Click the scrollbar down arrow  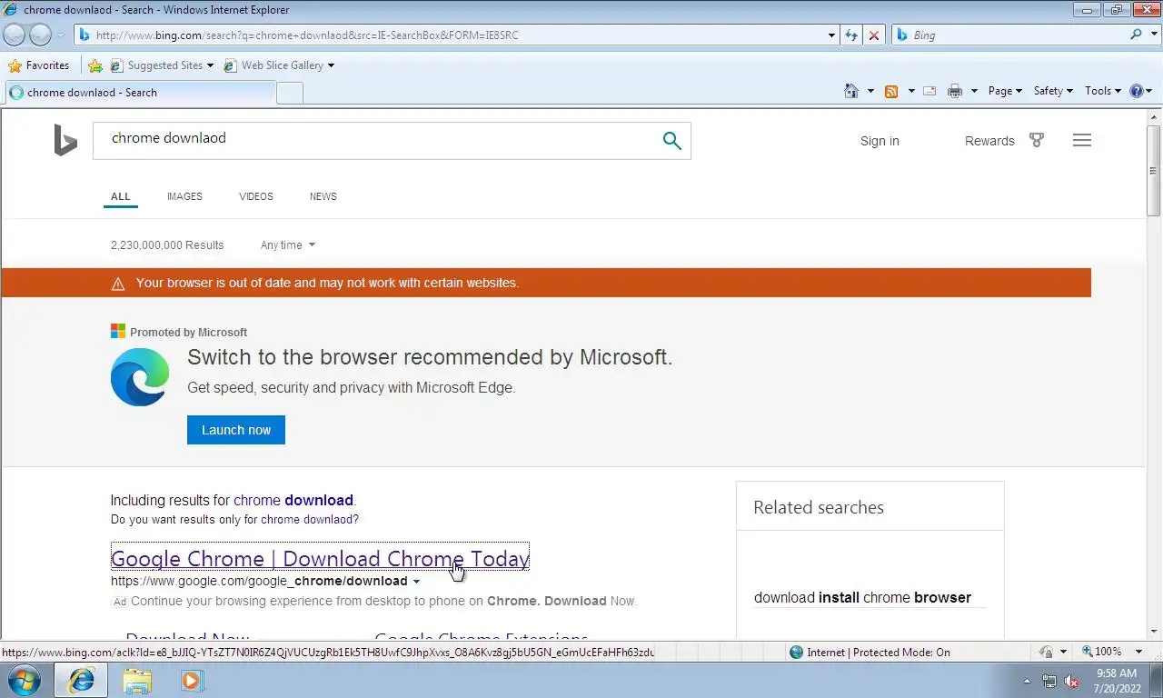pyautogui.click(x=1154, y=632)
